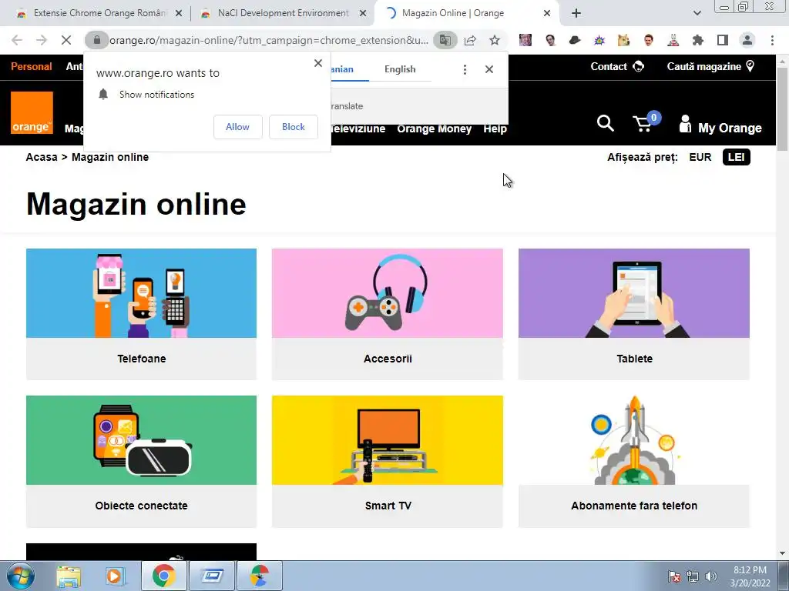Toggle the Chrome side panel icon
Image resolution: width=789 pixels, height=591 pixels.
(x=723, y=40)
